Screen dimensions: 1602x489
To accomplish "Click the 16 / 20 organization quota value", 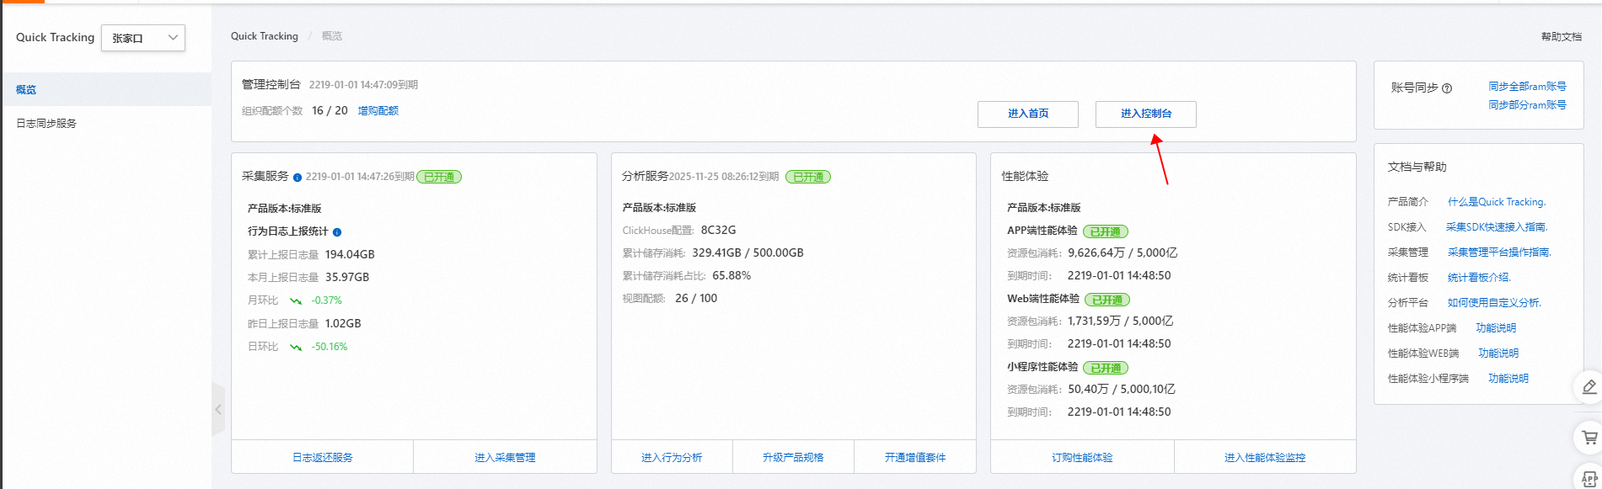I will pos(330,110).
